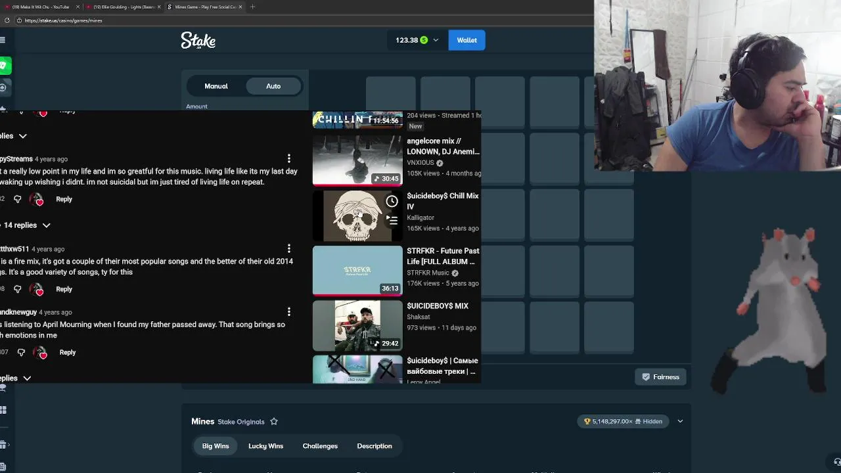Open the Lucky Wins tab

[265, 446]
